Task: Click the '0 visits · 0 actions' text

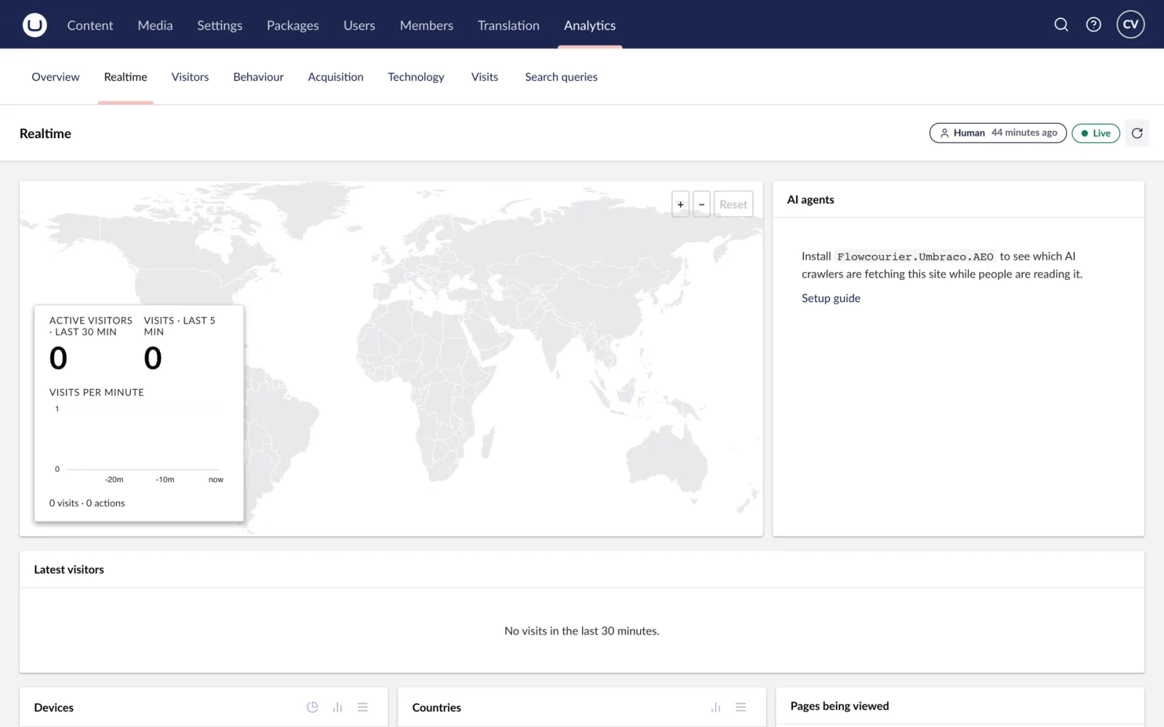Action: click(x=87, y=503)
